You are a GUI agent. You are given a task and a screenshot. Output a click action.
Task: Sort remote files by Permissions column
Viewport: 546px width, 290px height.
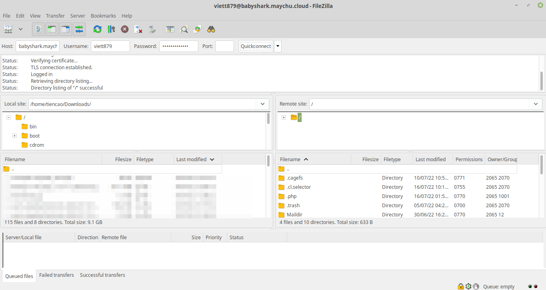point(469,159)
